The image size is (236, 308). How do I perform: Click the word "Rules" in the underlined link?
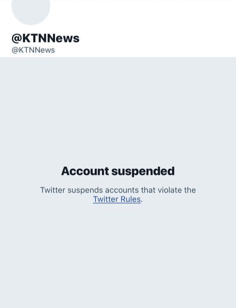point(131,199)
